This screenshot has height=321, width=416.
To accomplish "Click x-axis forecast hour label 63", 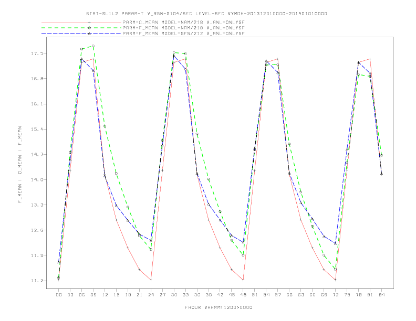I will [301, 295].
